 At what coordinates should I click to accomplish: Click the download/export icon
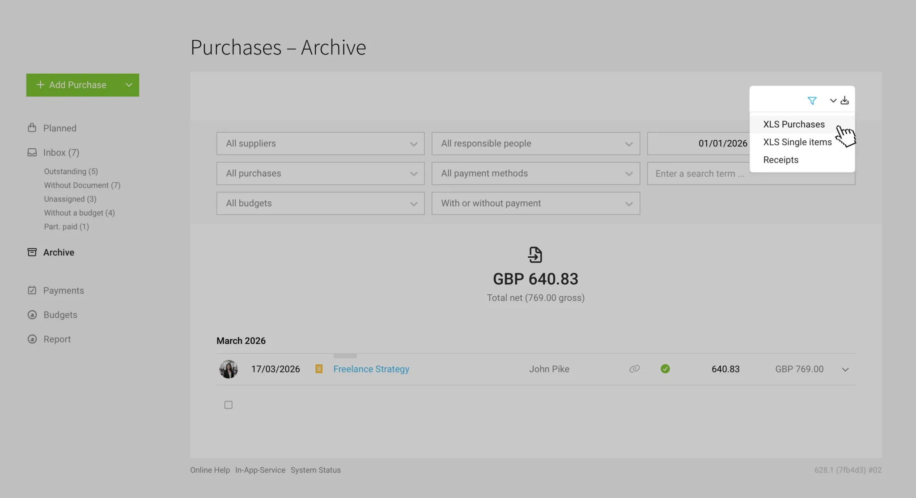[x=845, y=100]
